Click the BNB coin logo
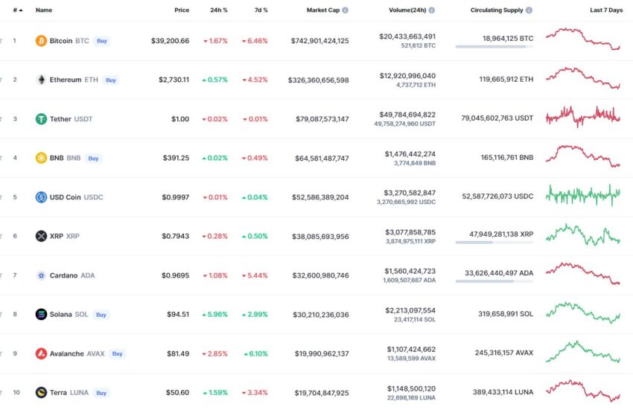 (41, 158)
